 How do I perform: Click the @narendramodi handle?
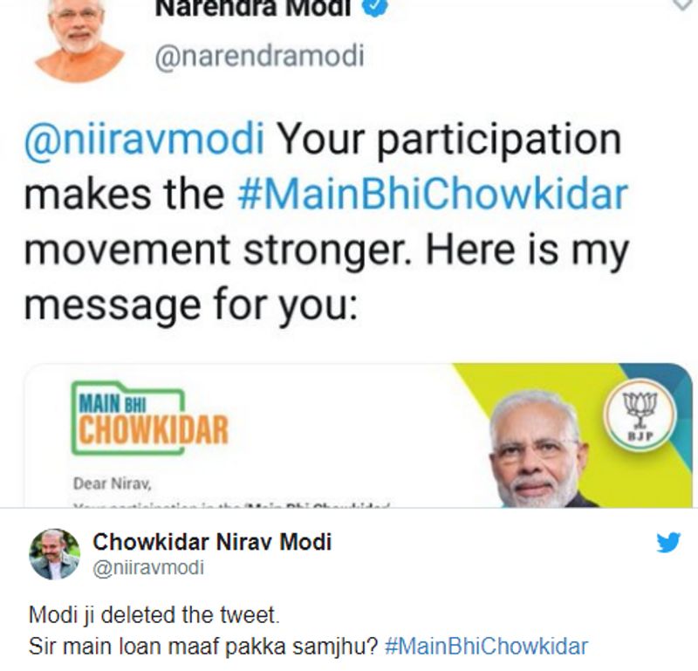point(259,57)
